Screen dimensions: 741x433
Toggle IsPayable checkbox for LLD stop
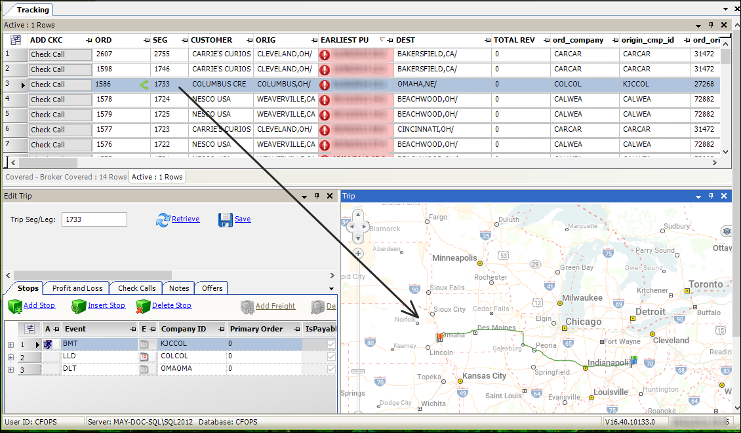click(331, 356)
